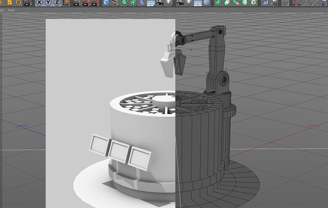328x208 pixels.
Task: Click the PSR 0 reset button
Action: coord(285,3)
